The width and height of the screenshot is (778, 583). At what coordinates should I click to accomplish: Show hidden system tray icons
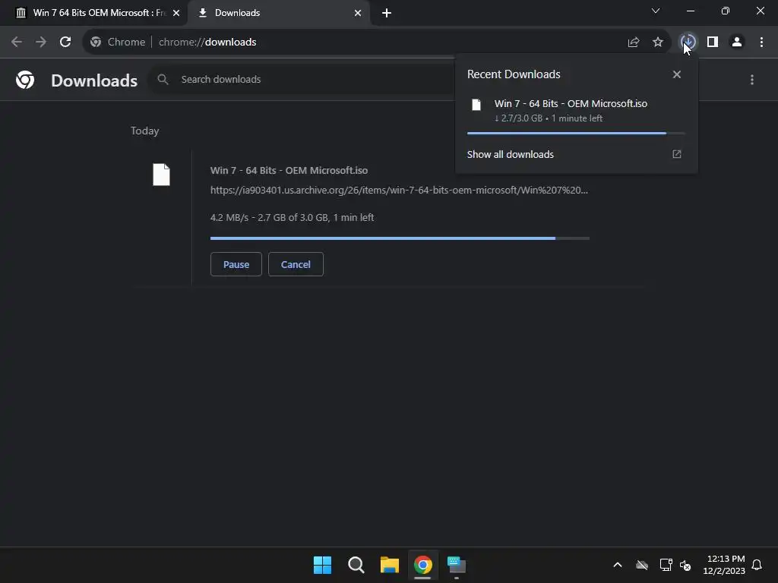[618, 565]
